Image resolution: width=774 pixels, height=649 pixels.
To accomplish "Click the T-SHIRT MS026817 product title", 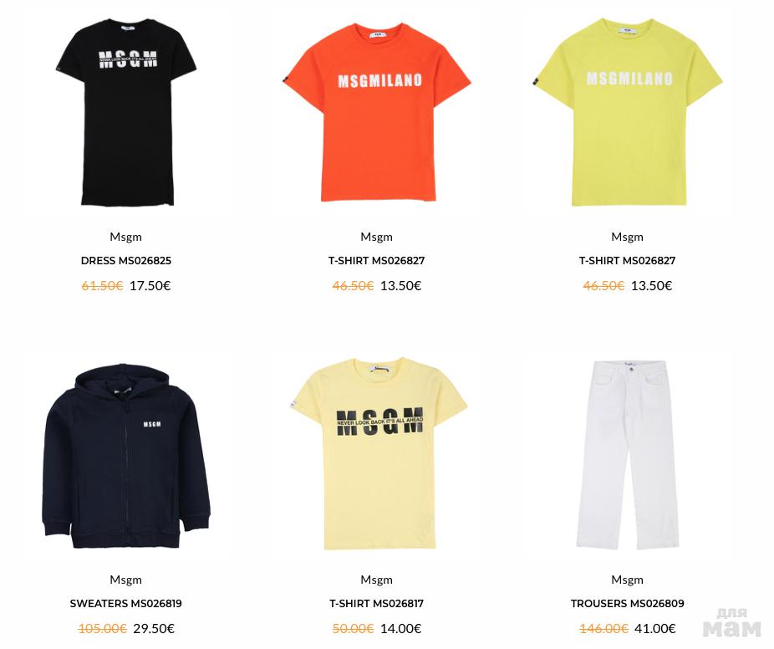I will point(377,604).
